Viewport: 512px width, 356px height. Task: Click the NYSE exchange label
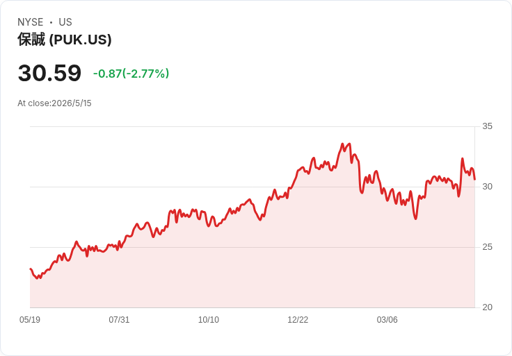pyautogui.click(x=31, y=22)
